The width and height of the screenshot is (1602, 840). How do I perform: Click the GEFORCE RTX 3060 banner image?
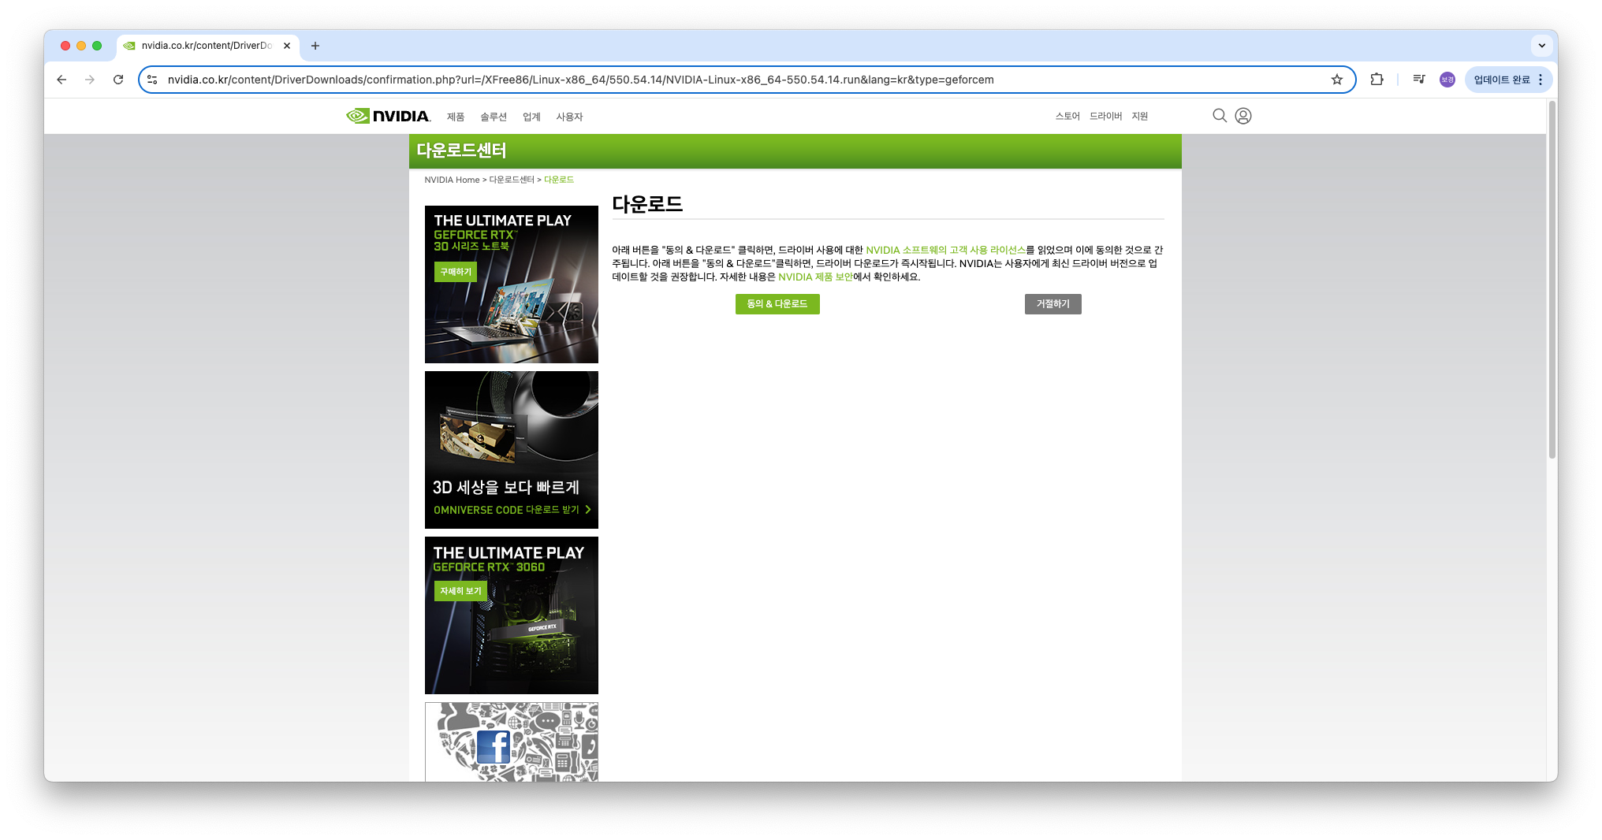pyautogui.click(x=512, y=615)
